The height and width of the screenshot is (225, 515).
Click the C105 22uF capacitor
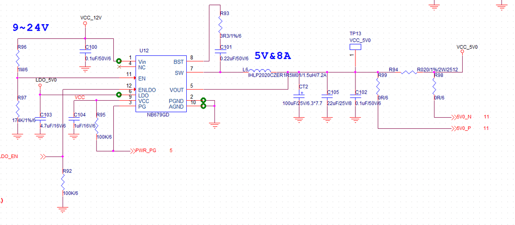(327, 96)
